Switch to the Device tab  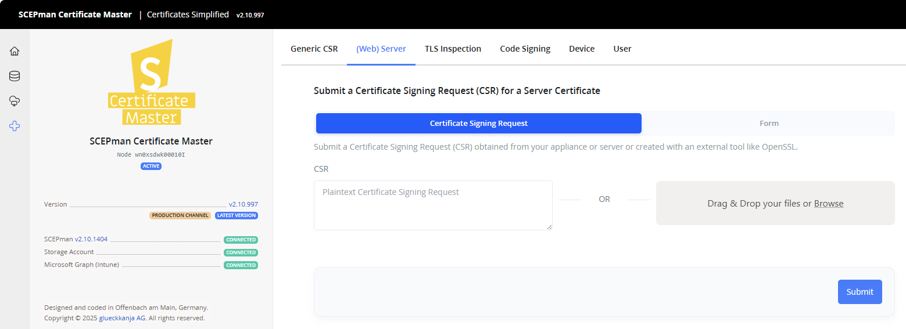[x=582, y=49]
